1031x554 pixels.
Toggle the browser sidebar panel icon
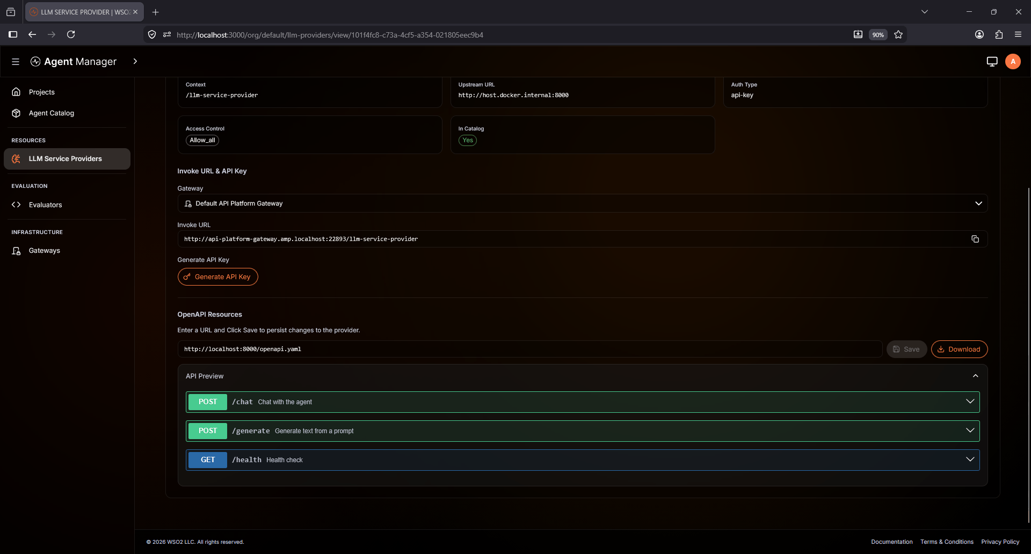[13, 34]
